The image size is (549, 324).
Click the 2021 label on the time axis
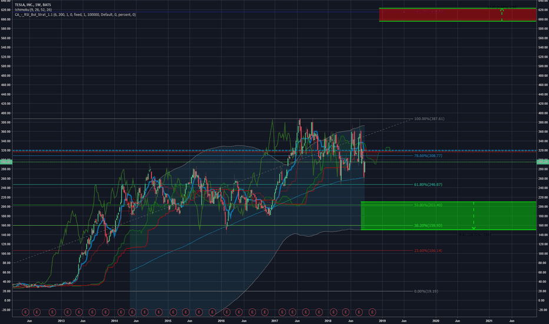[489, 320]
